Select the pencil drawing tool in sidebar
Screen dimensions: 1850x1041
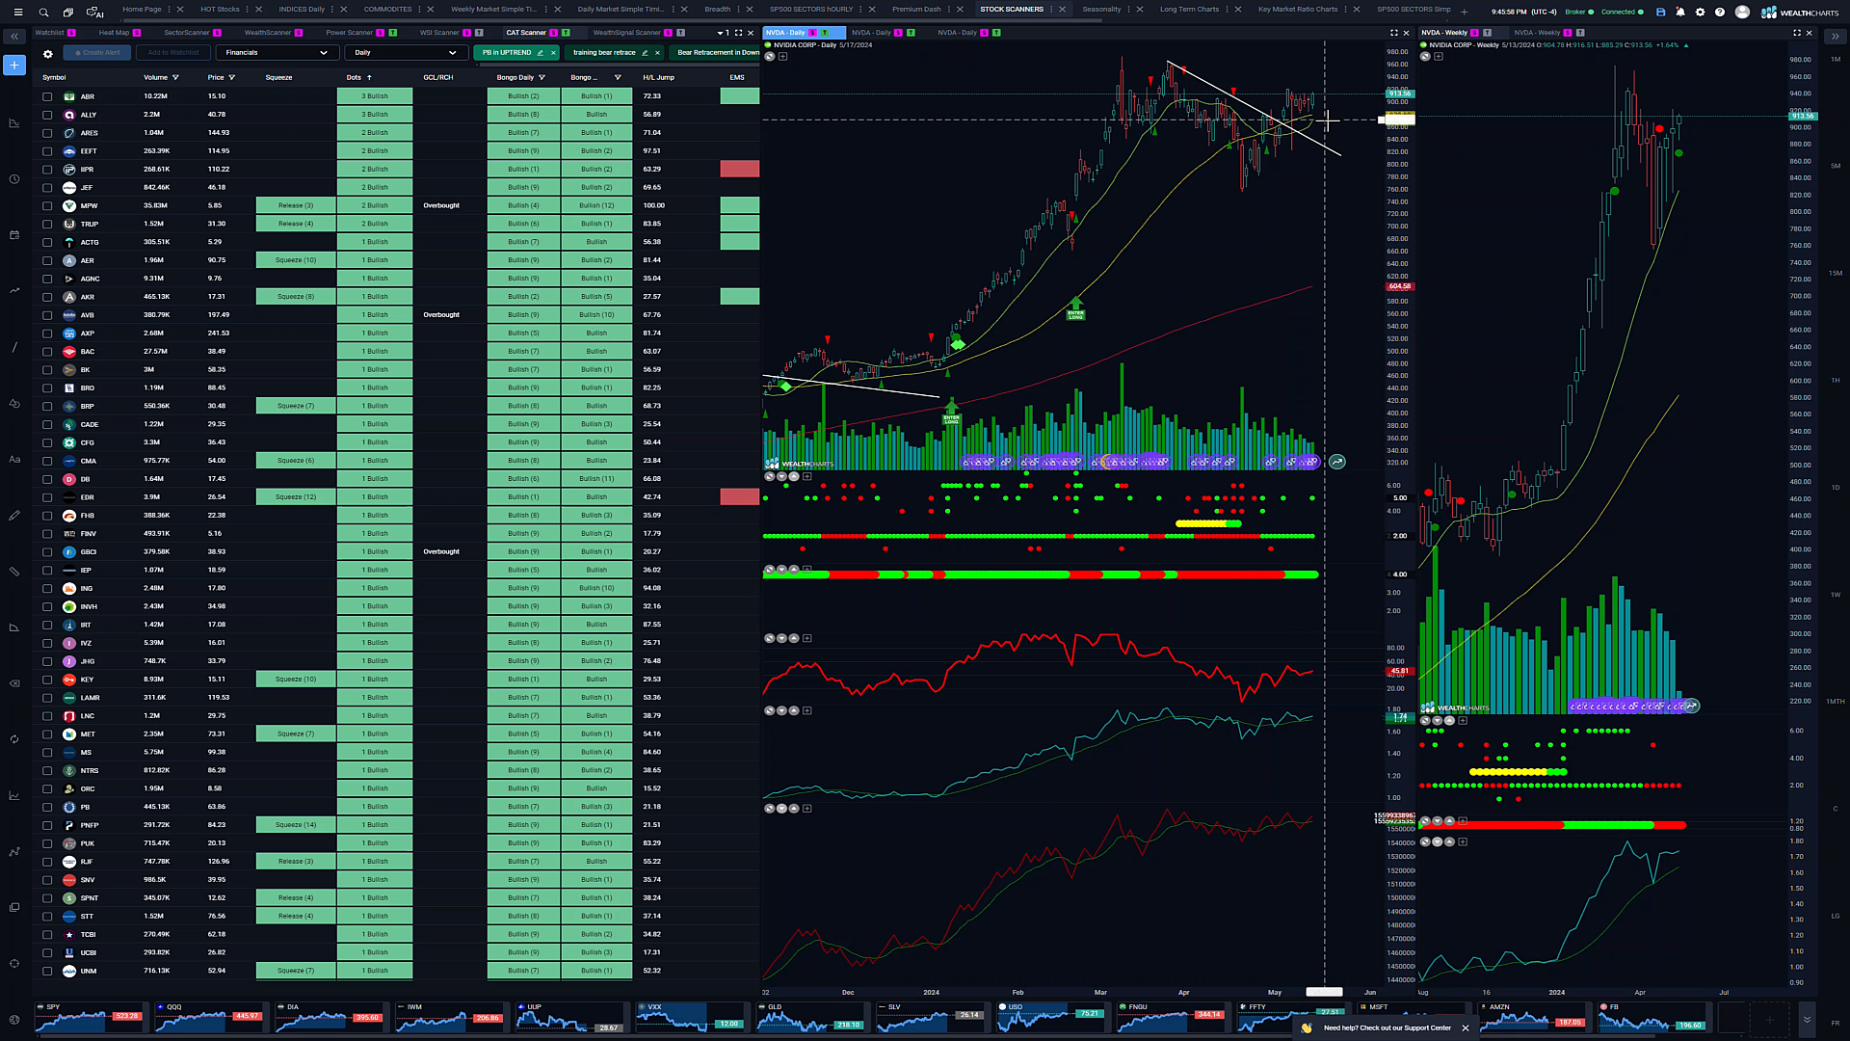14,516
